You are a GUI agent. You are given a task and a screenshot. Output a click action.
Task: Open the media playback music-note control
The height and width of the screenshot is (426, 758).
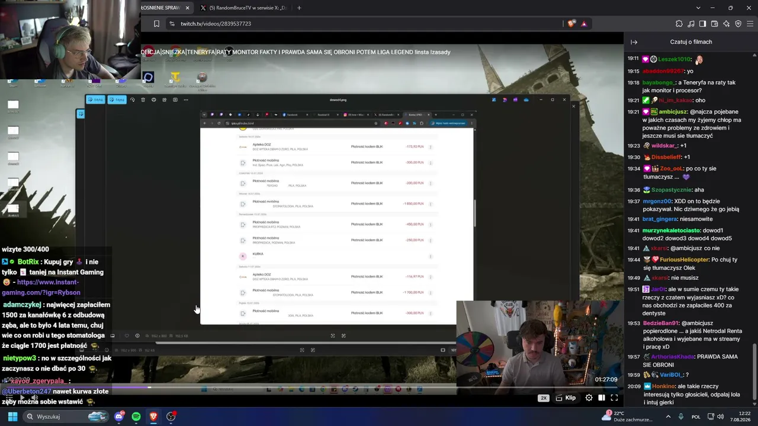tap(691, 24)
